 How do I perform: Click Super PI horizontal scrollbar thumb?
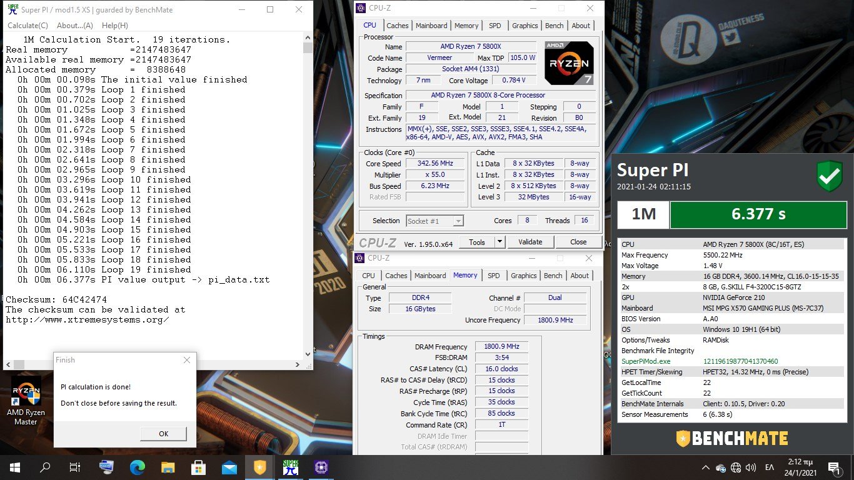[19, 364]
